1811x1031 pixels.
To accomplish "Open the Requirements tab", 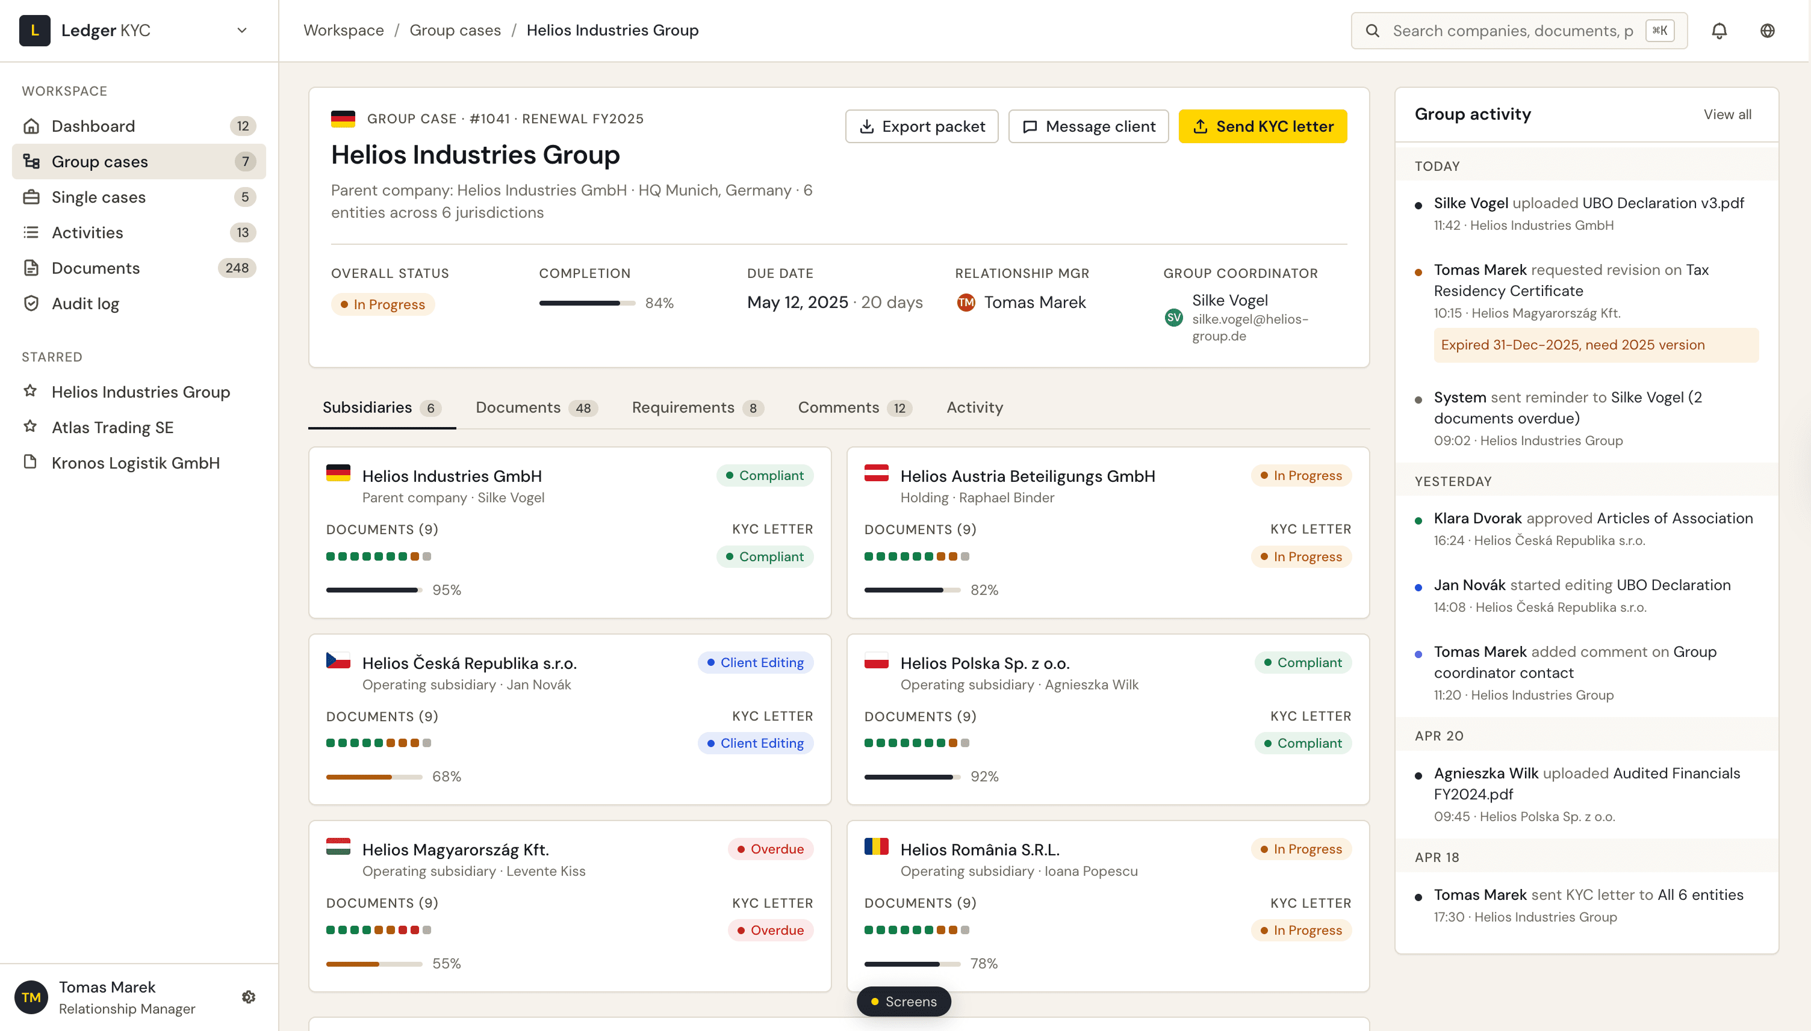I will tap(697, 408).
